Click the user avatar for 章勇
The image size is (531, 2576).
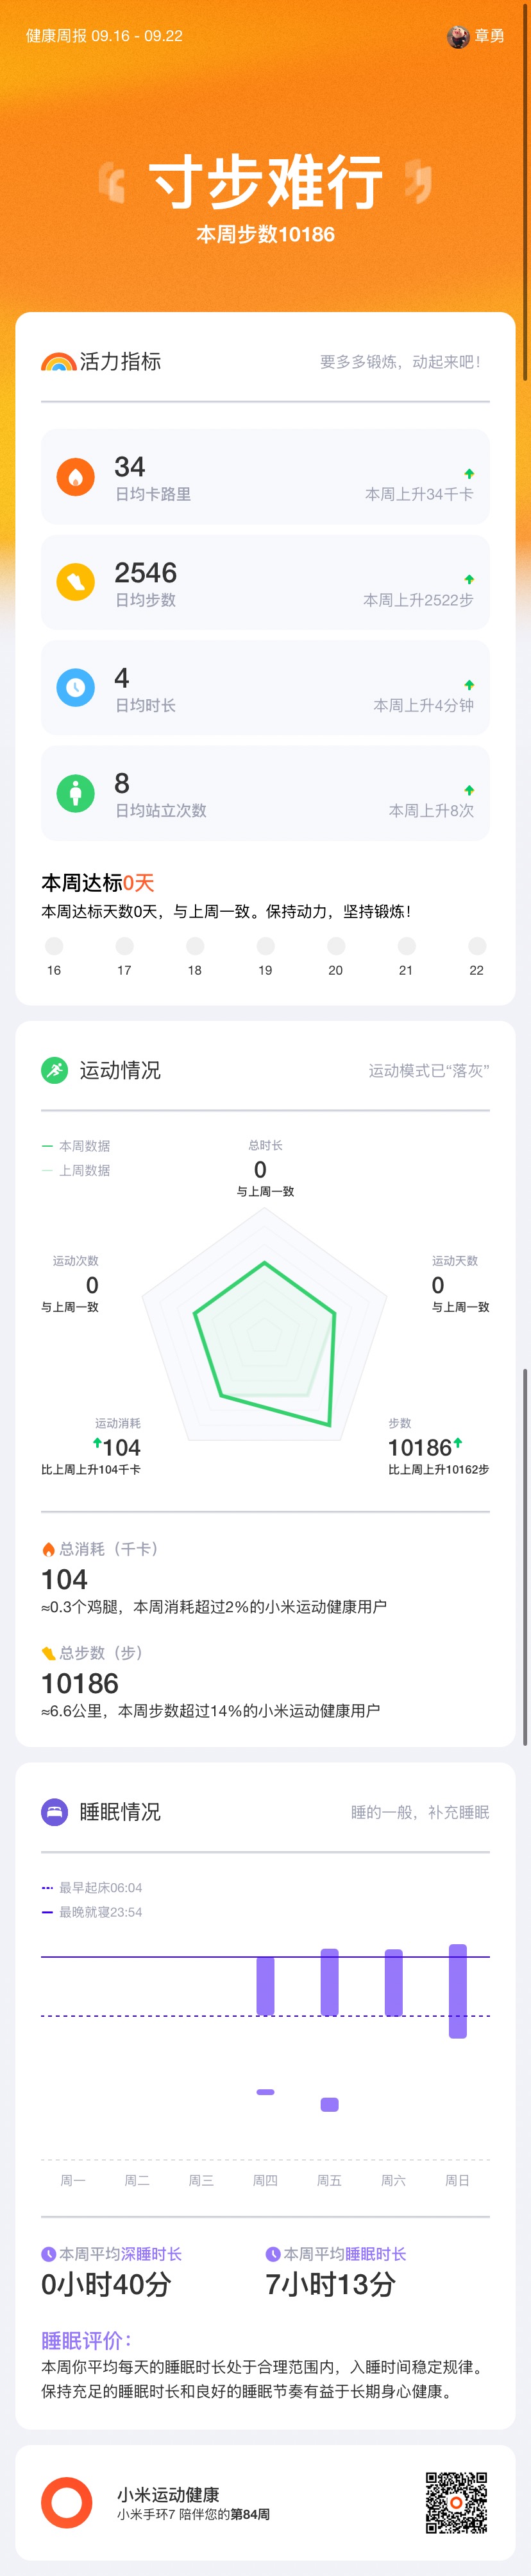point(457,36)
